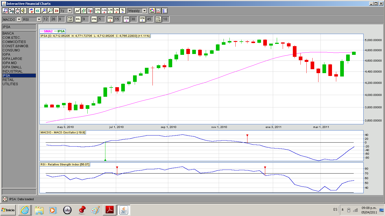Switch to candlestick chart style

pyautogui.click(x=90, y=11)
